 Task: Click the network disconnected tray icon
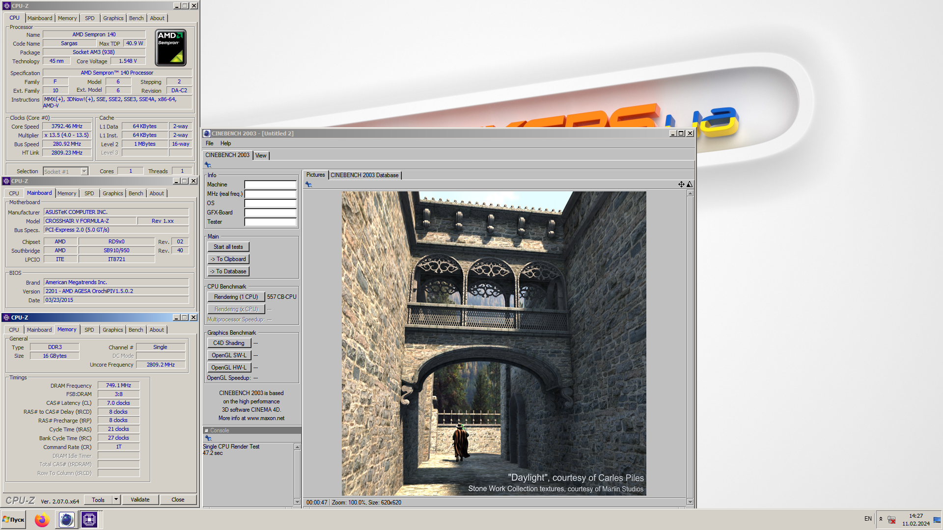[891, 519]
